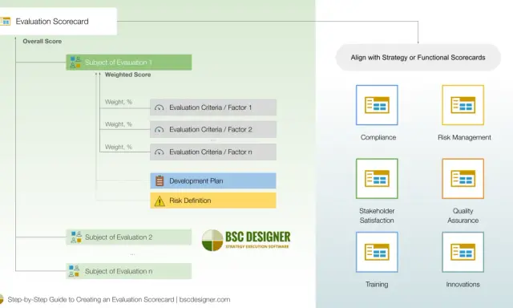Select Evaluation Criteria / Factor n
This screenshot has height=308, width=513.
pos(213,152)
